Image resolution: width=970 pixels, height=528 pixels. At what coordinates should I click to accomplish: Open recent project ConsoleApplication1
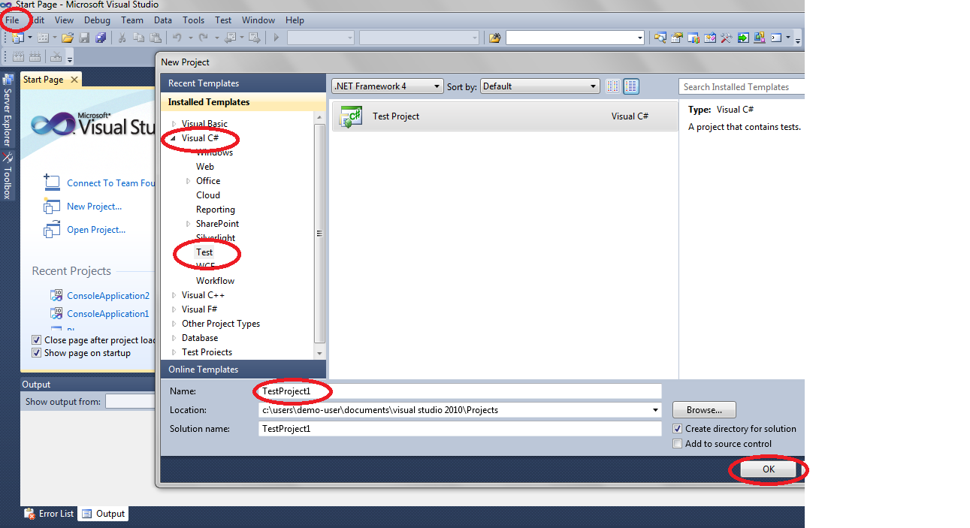108,314
